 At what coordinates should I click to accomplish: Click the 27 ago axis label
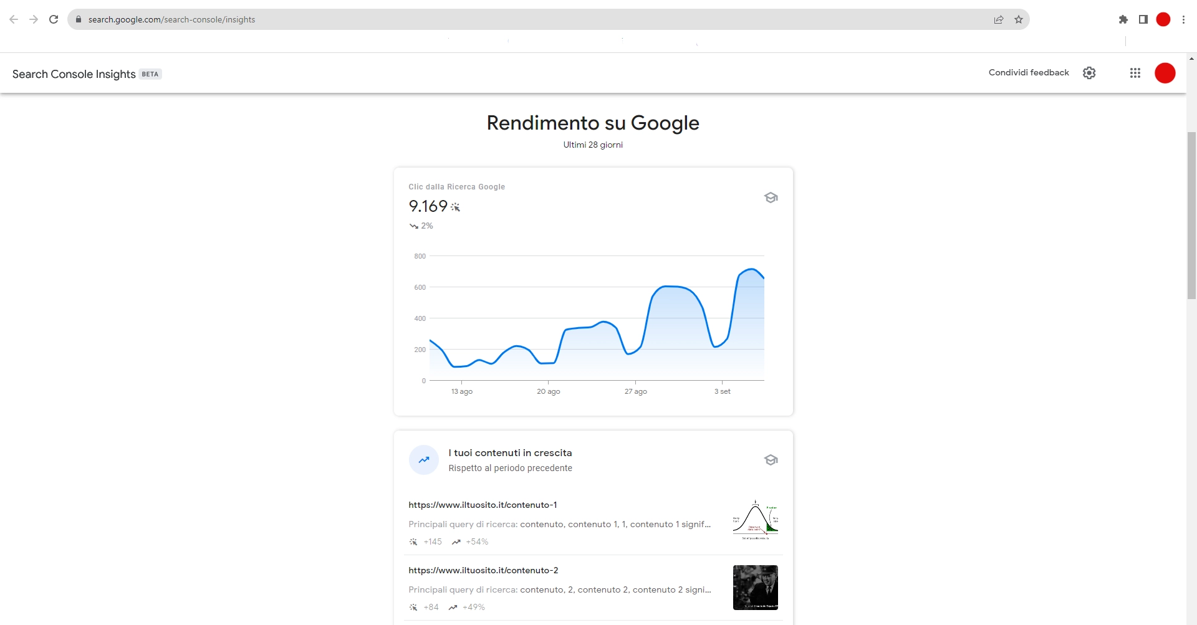[636, 391]
